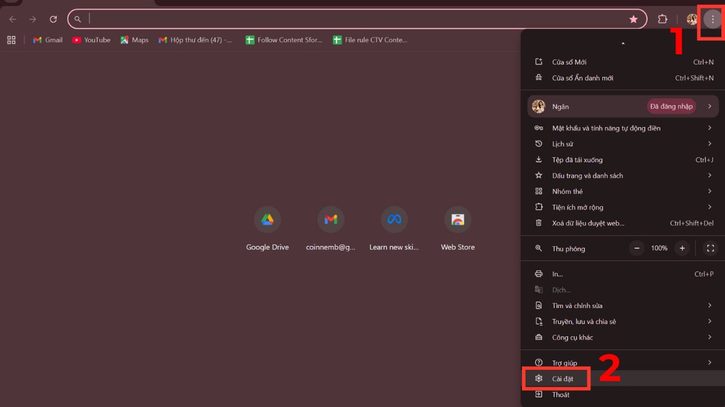Open the profile avatar in the toolbar
Screen dimensions: 725x407
(x=691, y=19)
